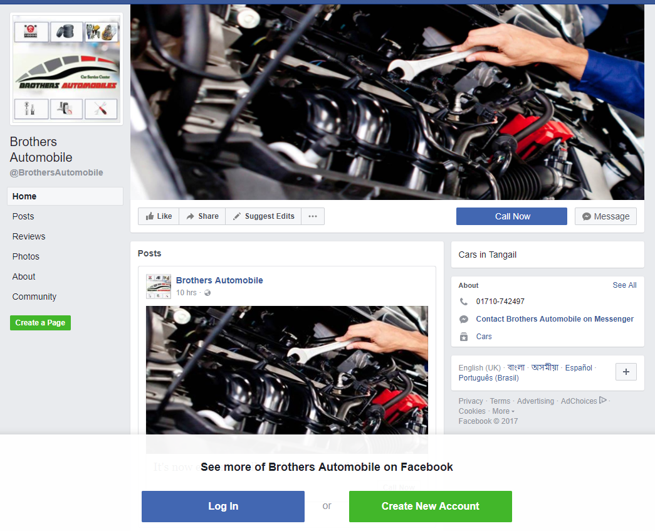Click the Like button on the page
This screenshot has height=531, width=655.
(x=159, y=216)
